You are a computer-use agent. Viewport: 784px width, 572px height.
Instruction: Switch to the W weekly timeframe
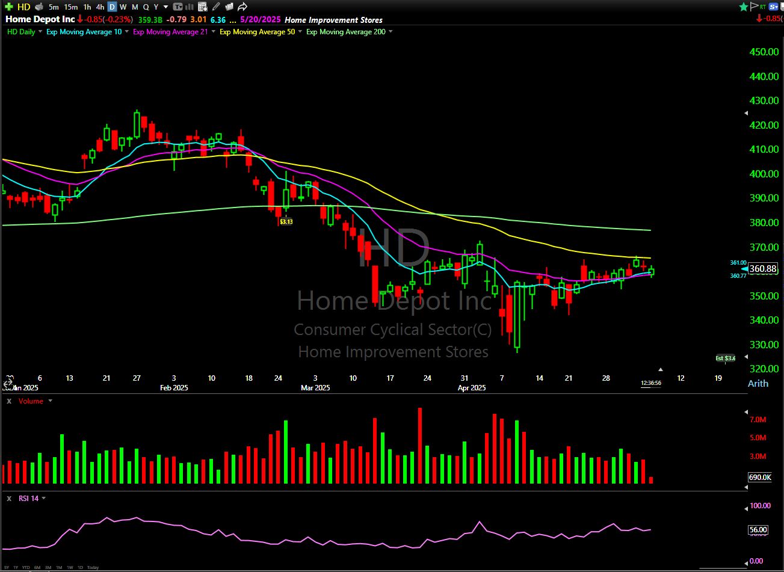coord(123,7)
